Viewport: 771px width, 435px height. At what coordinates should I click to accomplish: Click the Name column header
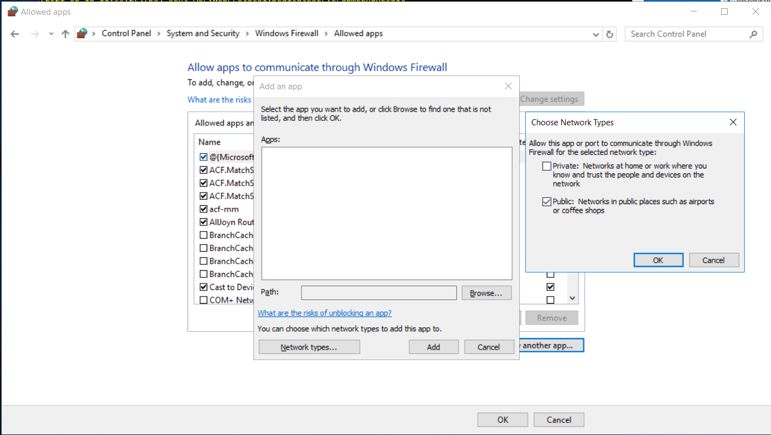pyautogui.click(x=209, y=142)
